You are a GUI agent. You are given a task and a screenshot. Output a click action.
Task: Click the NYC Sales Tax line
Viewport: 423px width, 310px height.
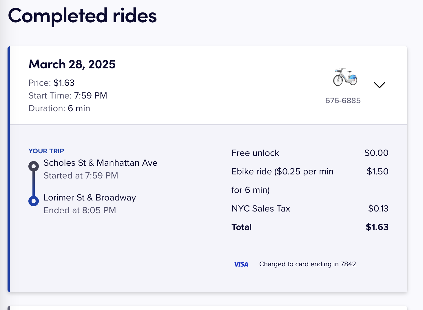click(261, 209)
